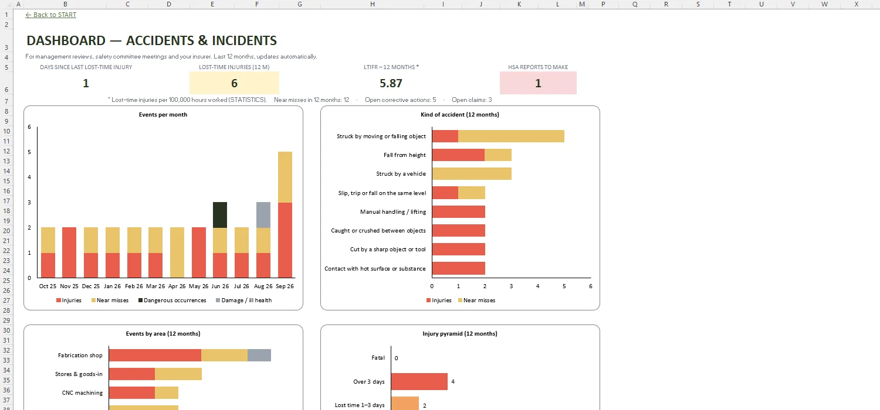The height and width of the screenshot is (410, 880).
Task: Select the Struck by a vehicle bar
Action: 472,173
